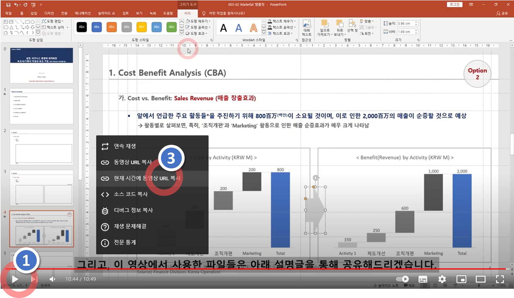Enter fullscreen video mode
Screen dimensions: 514x298
pos(500,279)
